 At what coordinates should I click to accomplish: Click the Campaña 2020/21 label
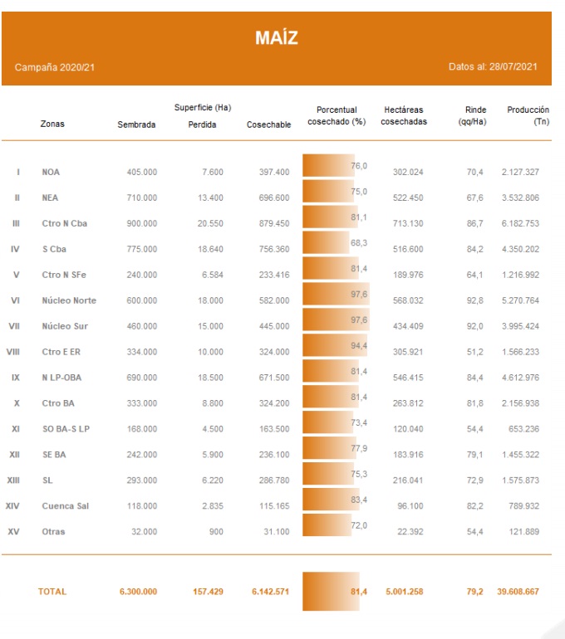click(55, 66)
